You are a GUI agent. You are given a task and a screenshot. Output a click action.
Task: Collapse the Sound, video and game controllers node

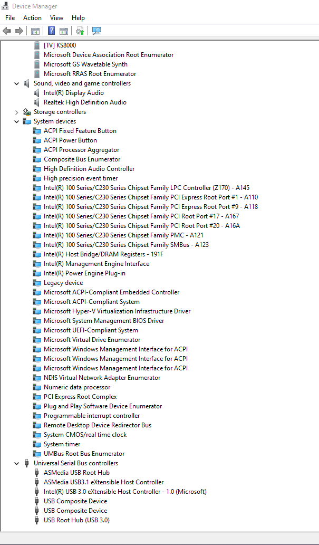(x=17, y=83)
